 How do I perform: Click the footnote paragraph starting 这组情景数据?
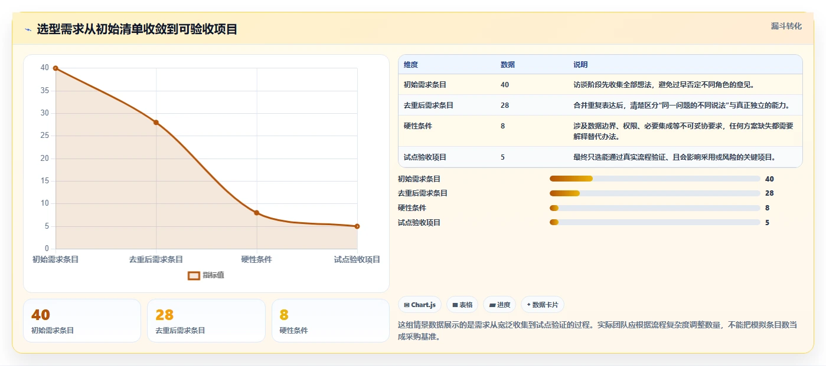coord(598,331)
